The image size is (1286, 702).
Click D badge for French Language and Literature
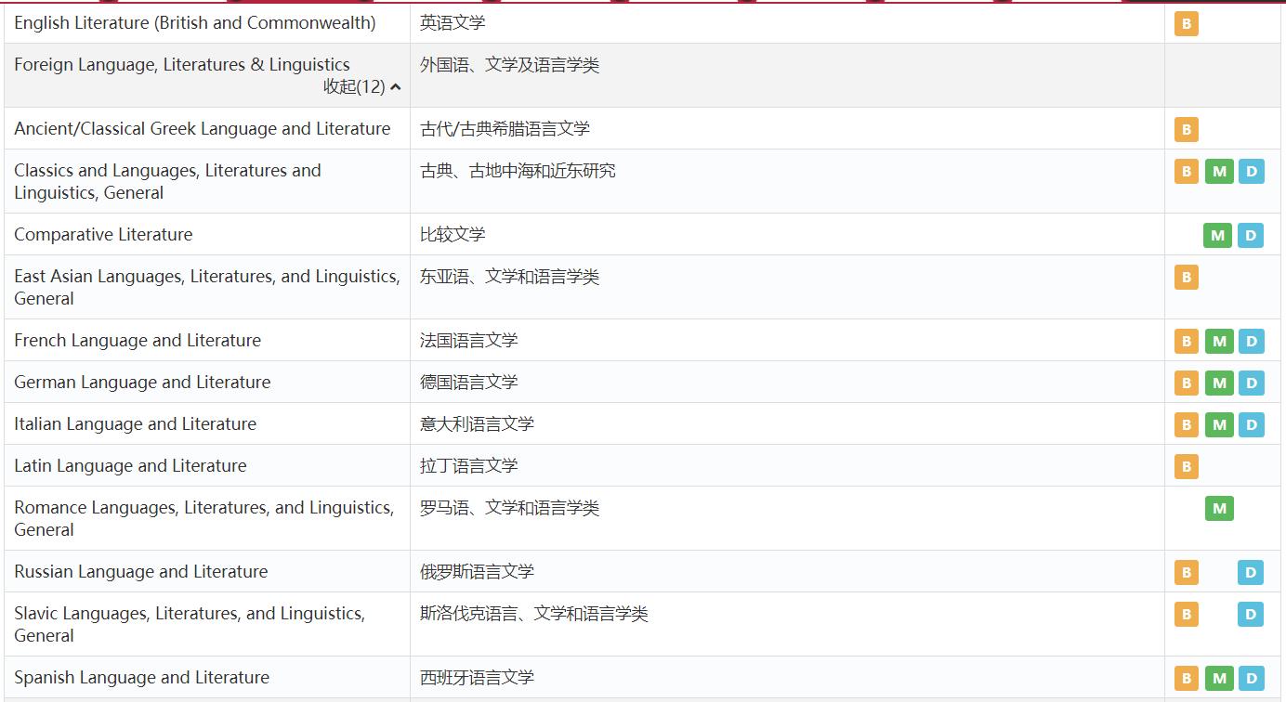coord(1251,341)
